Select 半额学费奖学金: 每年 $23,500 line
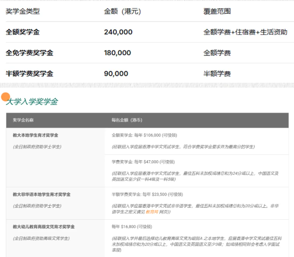Screen dimensions: 294x257 (147, 195)
